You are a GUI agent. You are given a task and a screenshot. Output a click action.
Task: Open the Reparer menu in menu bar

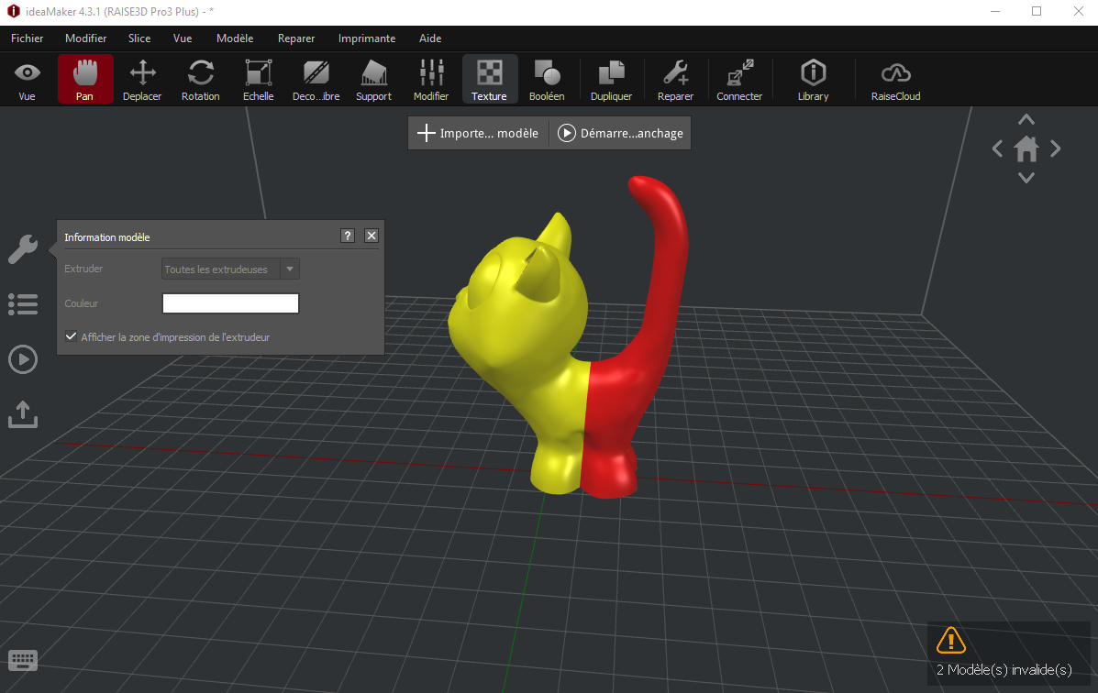click(x=296, y=38)
